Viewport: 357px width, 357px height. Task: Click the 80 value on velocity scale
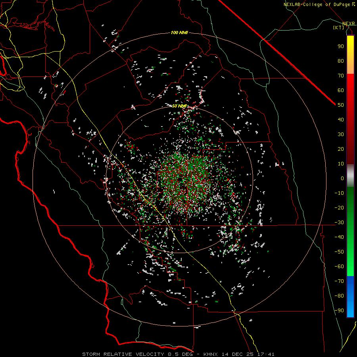341,61
